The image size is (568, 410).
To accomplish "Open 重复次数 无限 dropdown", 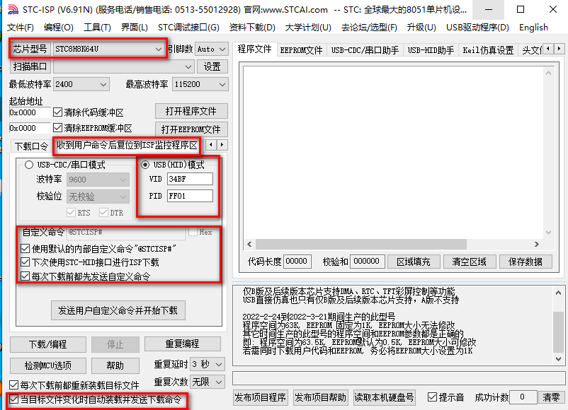I will click(x=208, y=382).
